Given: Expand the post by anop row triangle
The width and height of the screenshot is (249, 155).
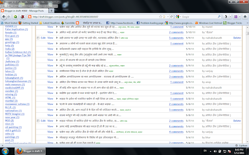Looking at the screenshot, I should [57, 82].
